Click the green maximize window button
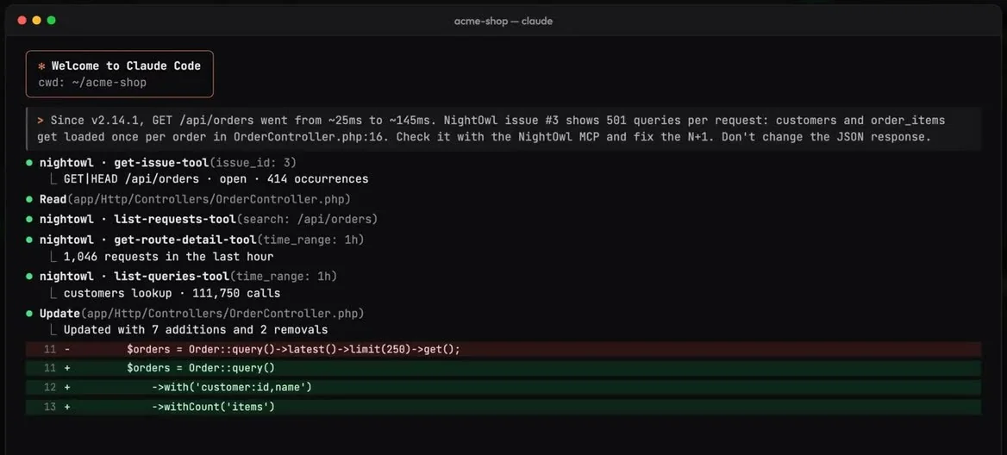The width and height of the screenshot is (1007, 455). pos(52,21)
